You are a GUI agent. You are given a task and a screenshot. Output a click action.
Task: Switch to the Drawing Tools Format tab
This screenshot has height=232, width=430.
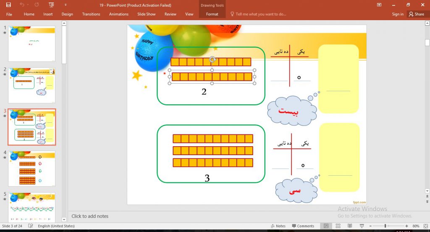click(212, 14)
